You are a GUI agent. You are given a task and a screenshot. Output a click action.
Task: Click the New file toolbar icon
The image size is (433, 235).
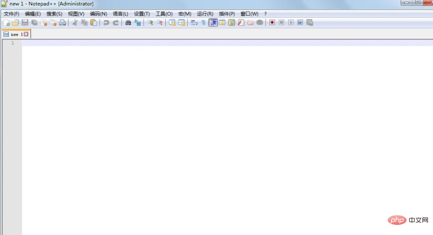(x=6, y=22)
